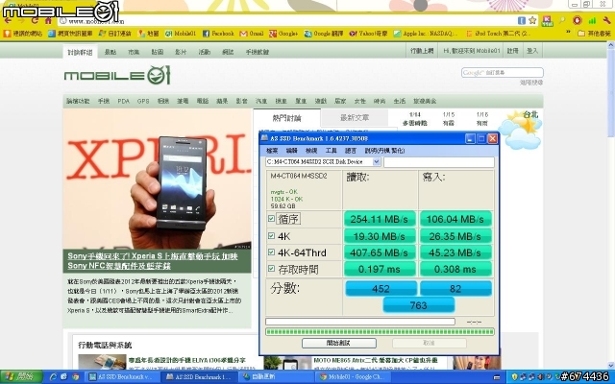Click the total score 763
Viewport: 615px width, 384px height.
click(419, 305)
